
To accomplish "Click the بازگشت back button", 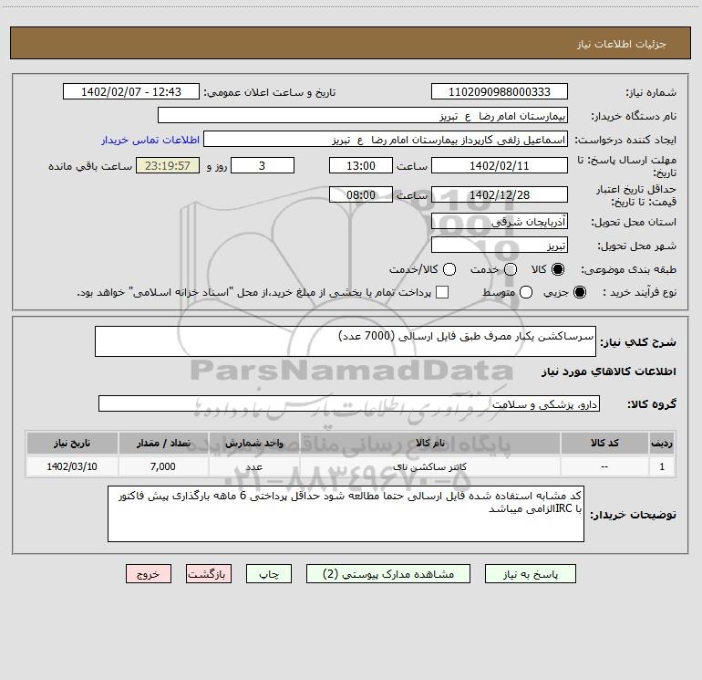I will pos(209,574).
